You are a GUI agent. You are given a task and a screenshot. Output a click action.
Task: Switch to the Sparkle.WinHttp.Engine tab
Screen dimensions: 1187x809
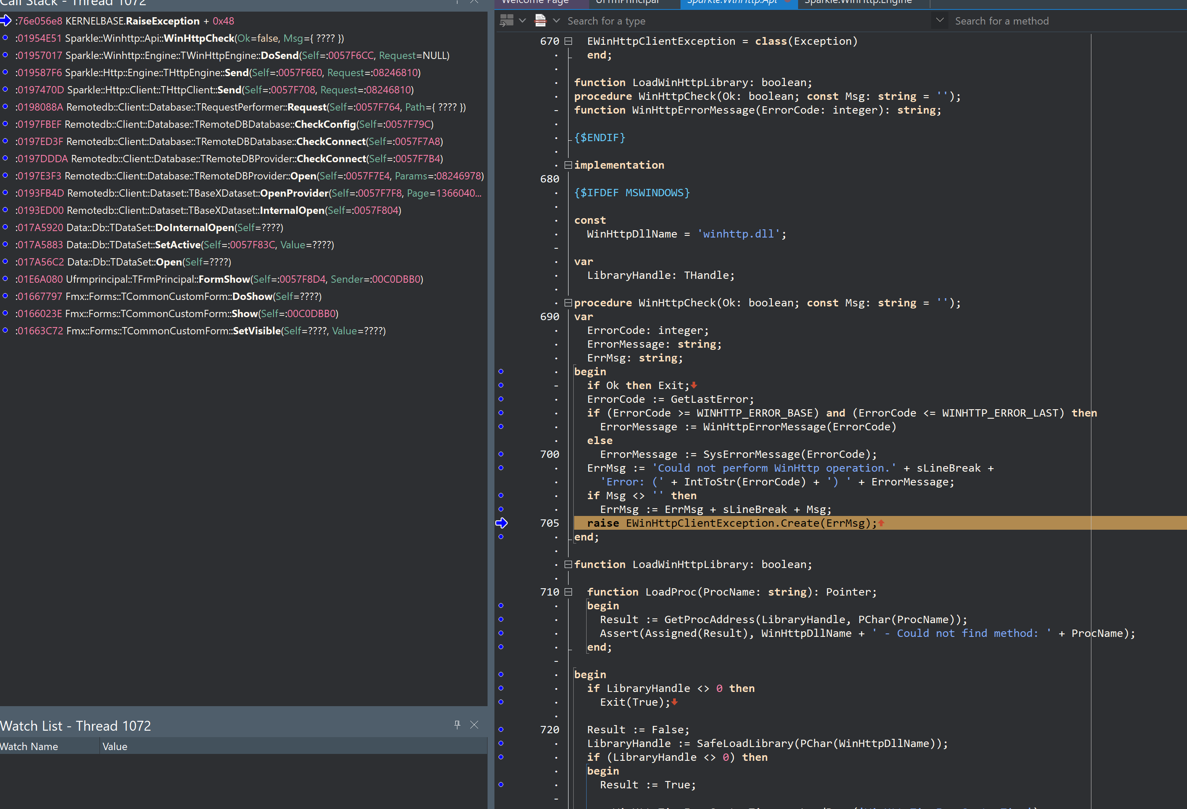(x=858, y=3)
